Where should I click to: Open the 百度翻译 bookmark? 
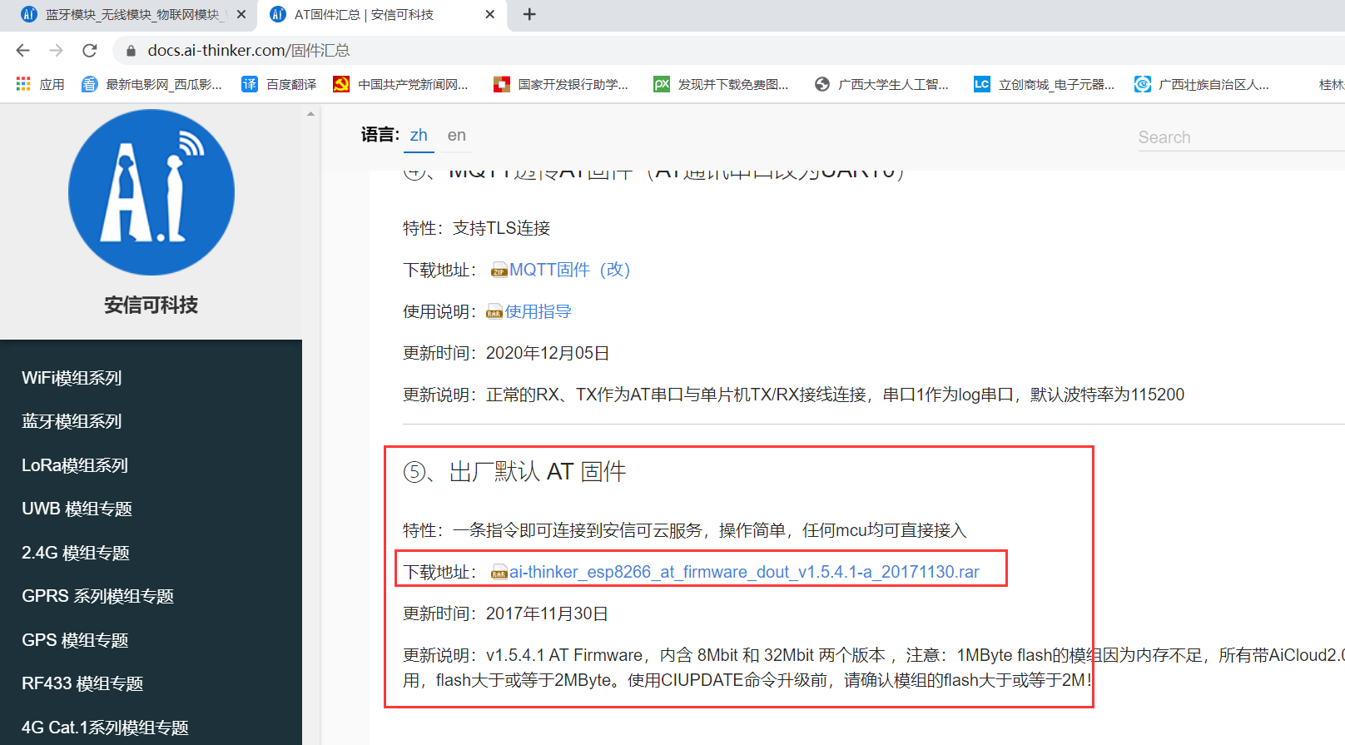coord(279,84)
